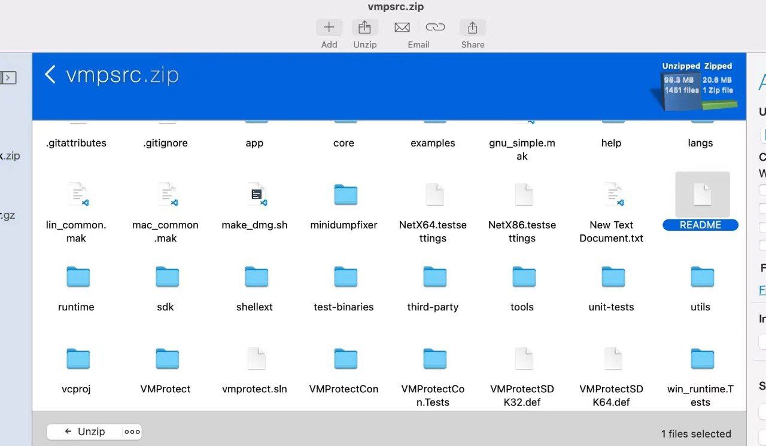
Task: Select the minidumpfixer folder icon
Action: click(345, 195)
